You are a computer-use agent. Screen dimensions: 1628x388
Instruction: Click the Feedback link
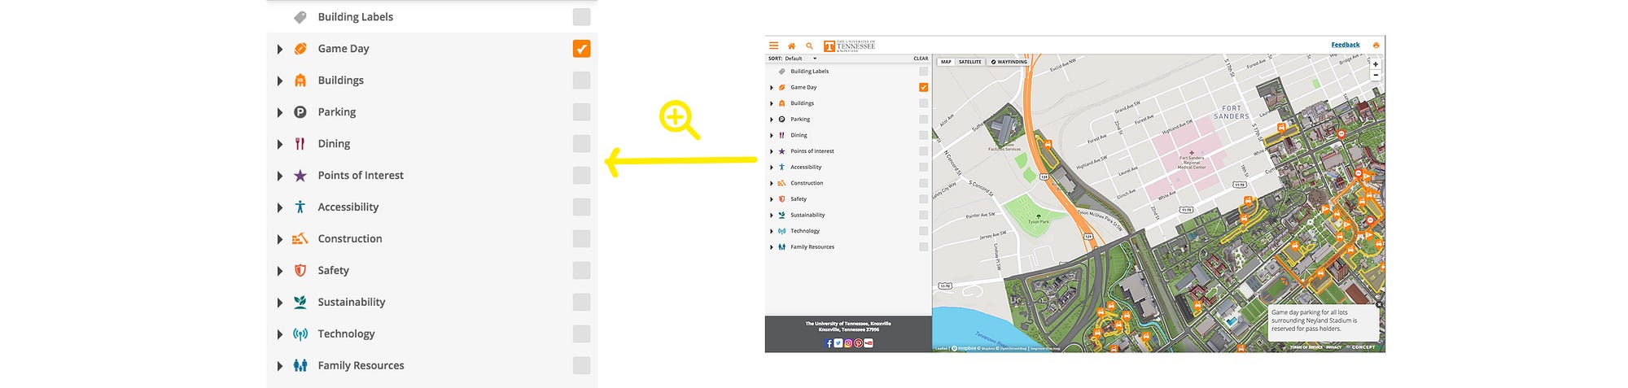(x=1346, y=46)
